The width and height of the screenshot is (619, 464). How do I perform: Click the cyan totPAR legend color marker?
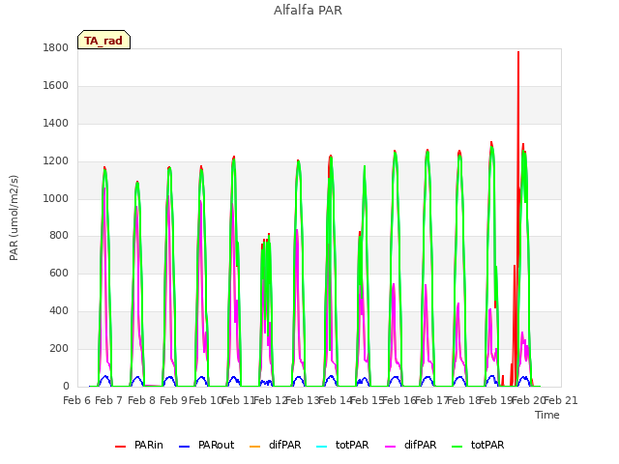point(322,447)
